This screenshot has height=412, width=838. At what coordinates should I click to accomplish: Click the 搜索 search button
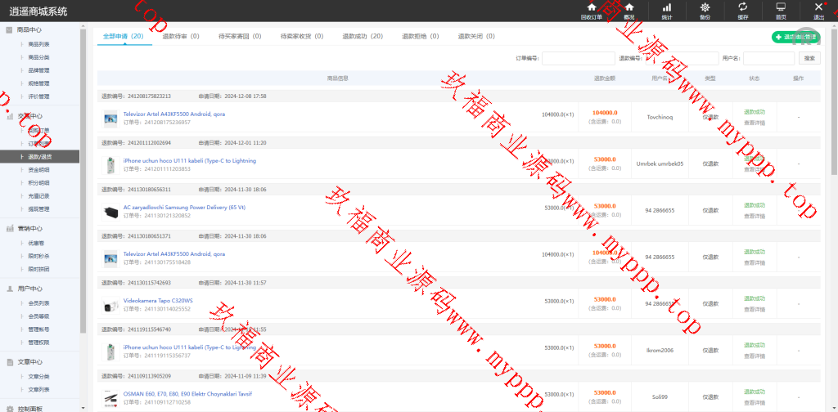click(809, 58)
